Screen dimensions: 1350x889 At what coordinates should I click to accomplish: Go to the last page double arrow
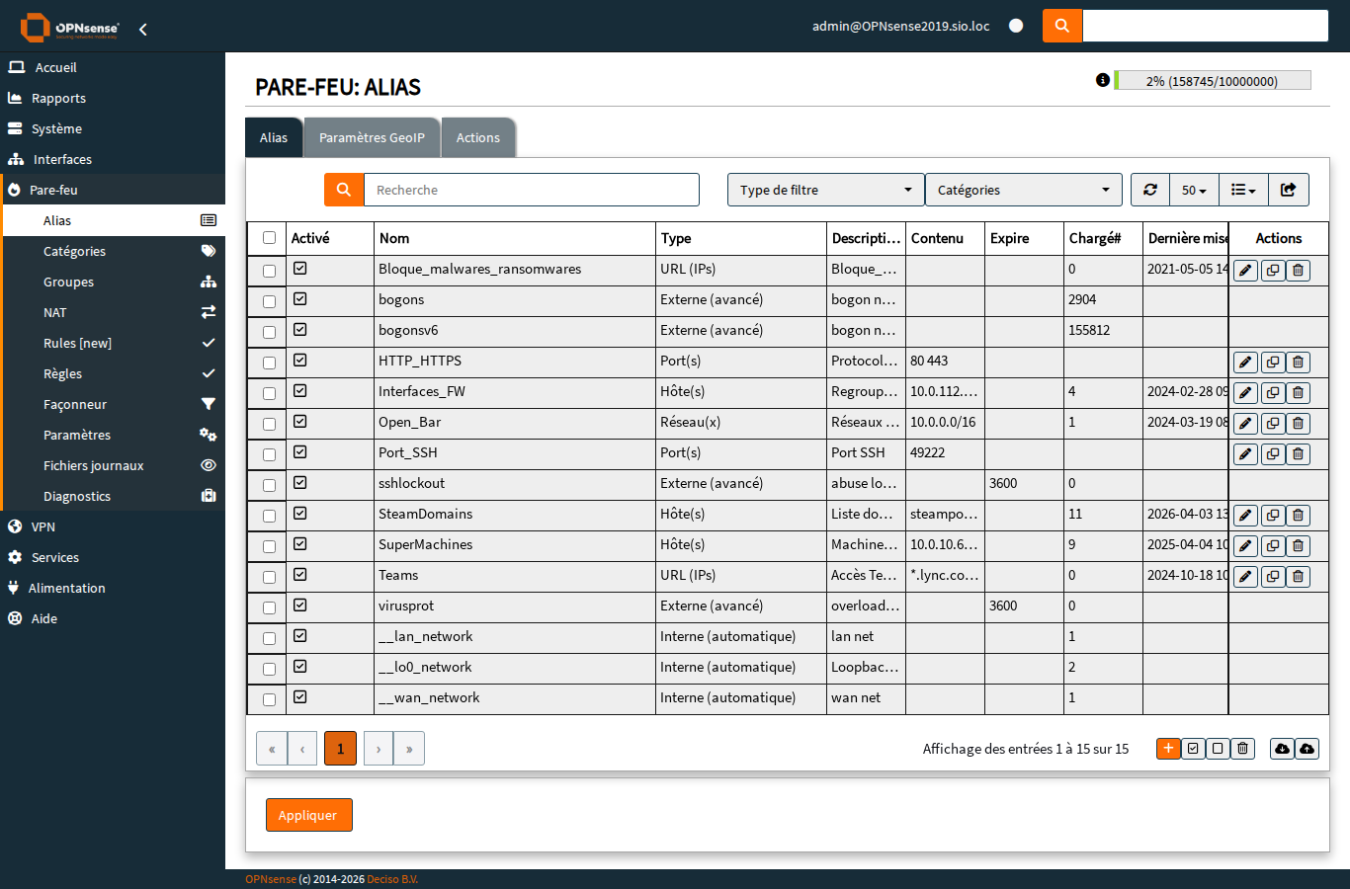(x=409, y=749)
